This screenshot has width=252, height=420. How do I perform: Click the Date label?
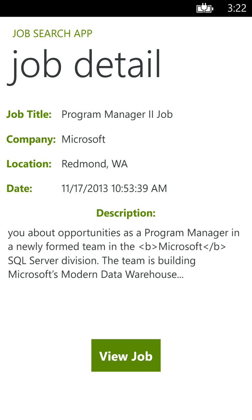(x=19, y=188)
